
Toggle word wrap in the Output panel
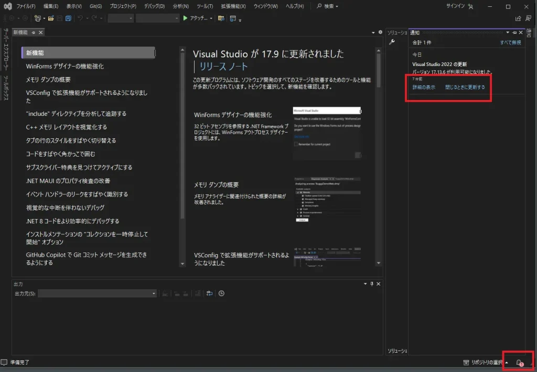(209, 293)
